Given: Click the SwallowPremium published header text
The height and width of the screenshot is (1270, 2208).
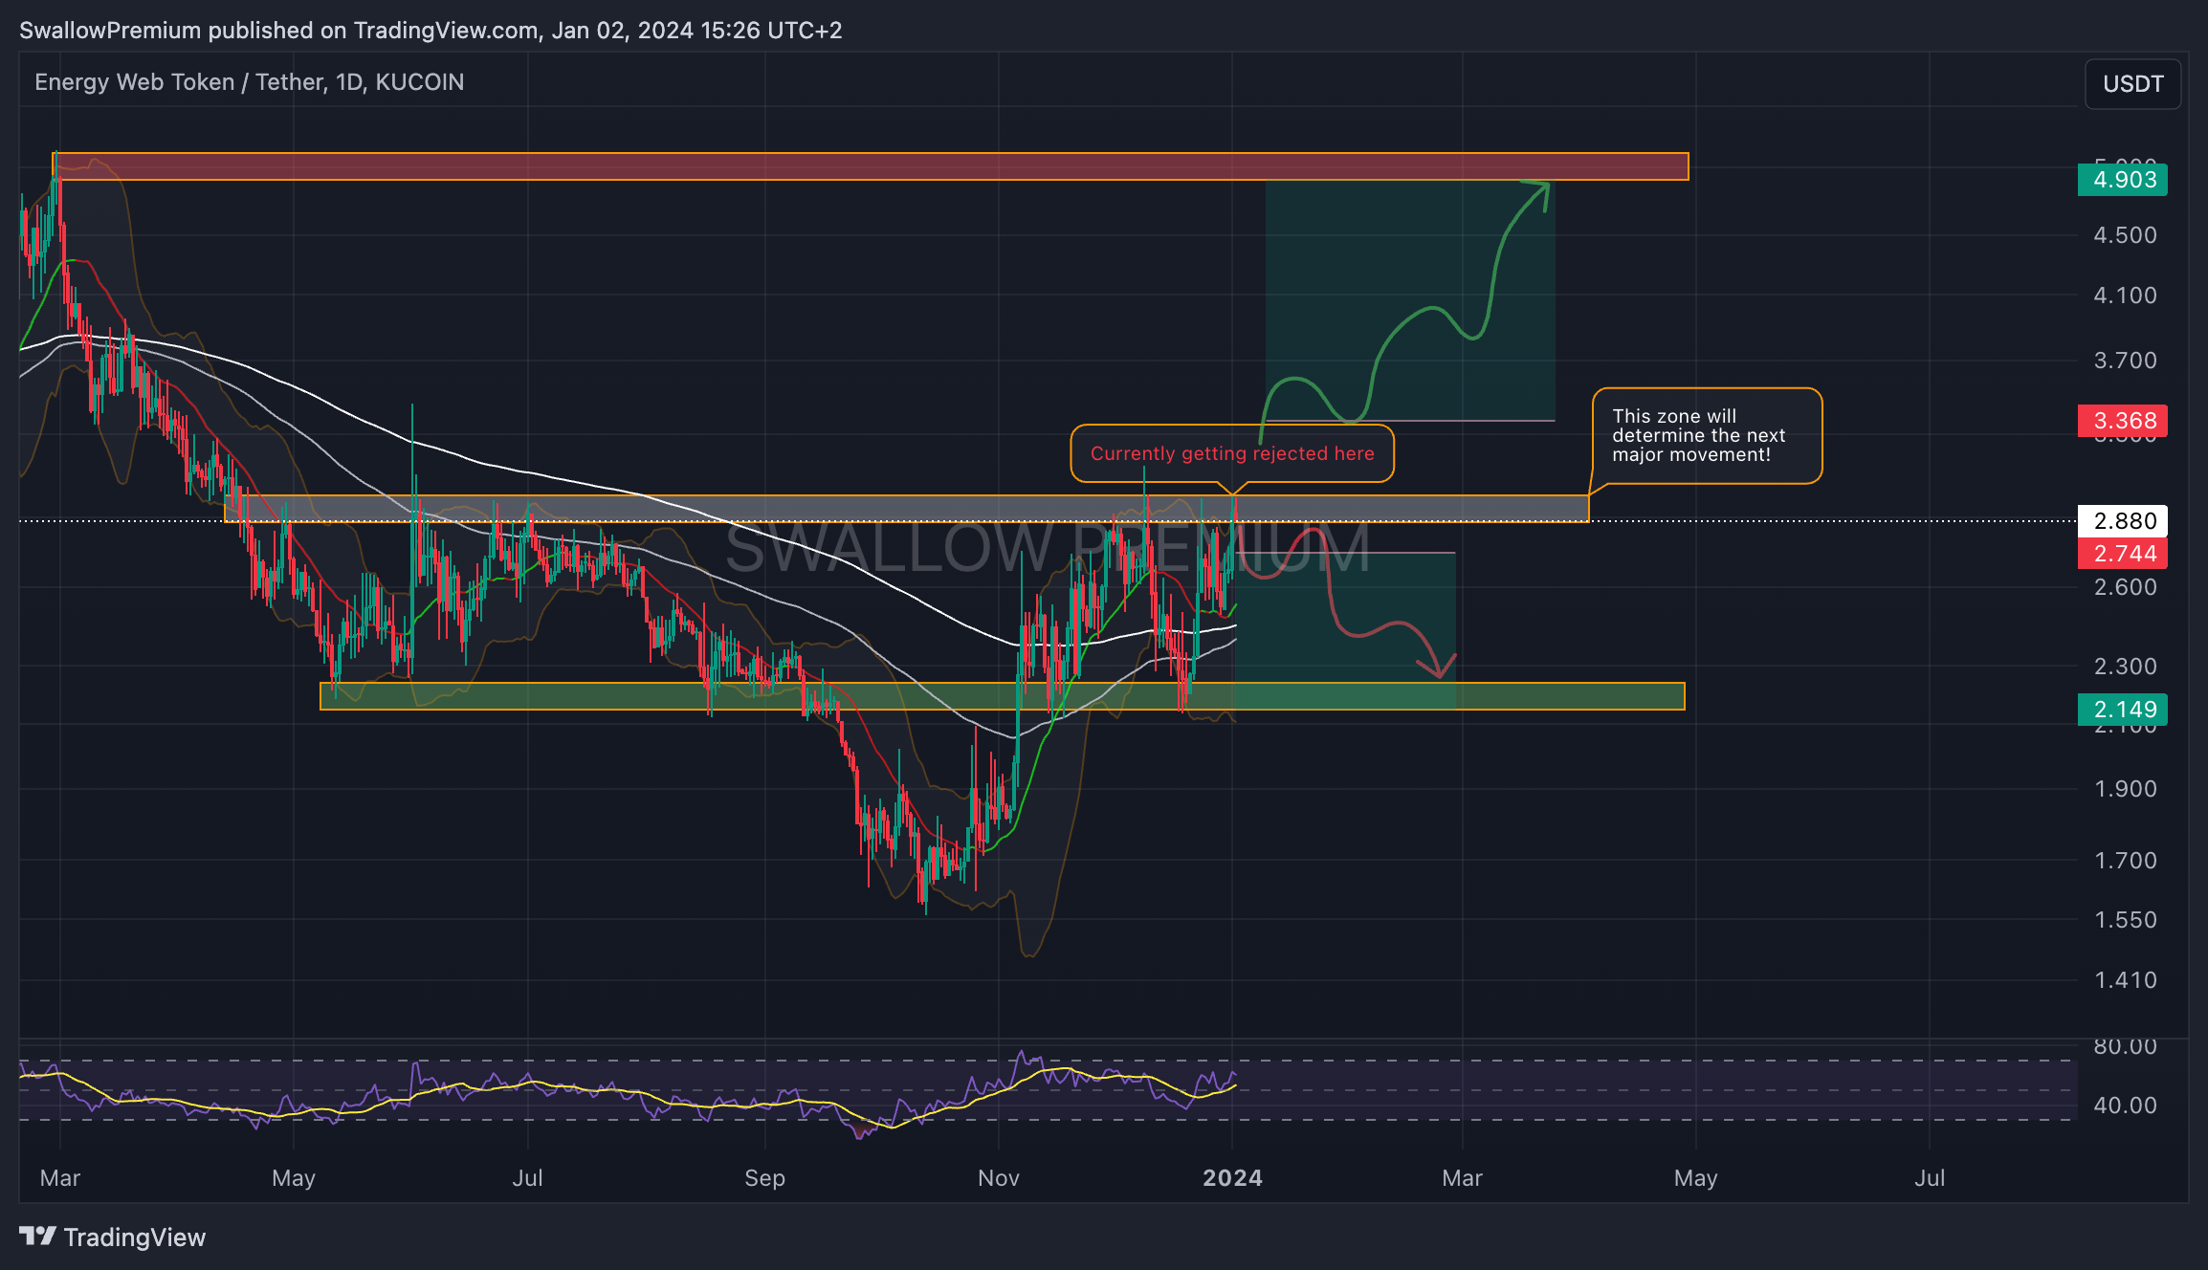Looking at the screenshot, I should pyautogui.click(x=431, y=31).
